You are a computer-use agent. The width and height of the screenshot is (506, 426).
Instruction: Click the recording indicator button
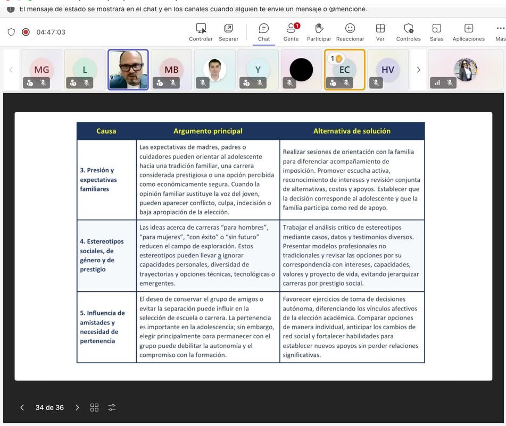click(x=26, y=32)
